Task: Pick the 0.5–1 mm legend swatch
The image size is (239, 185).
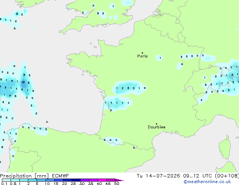Action: tap(15, 180)
